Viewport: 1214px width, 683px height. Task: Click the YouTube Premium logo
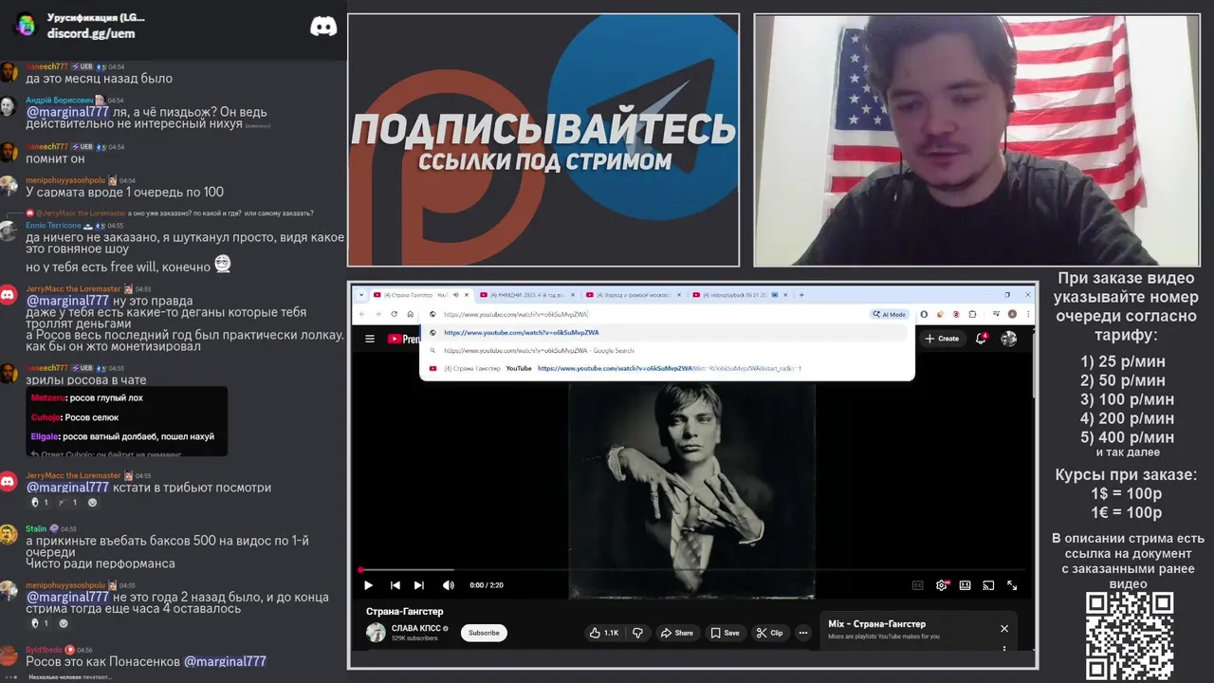[404, 339]
